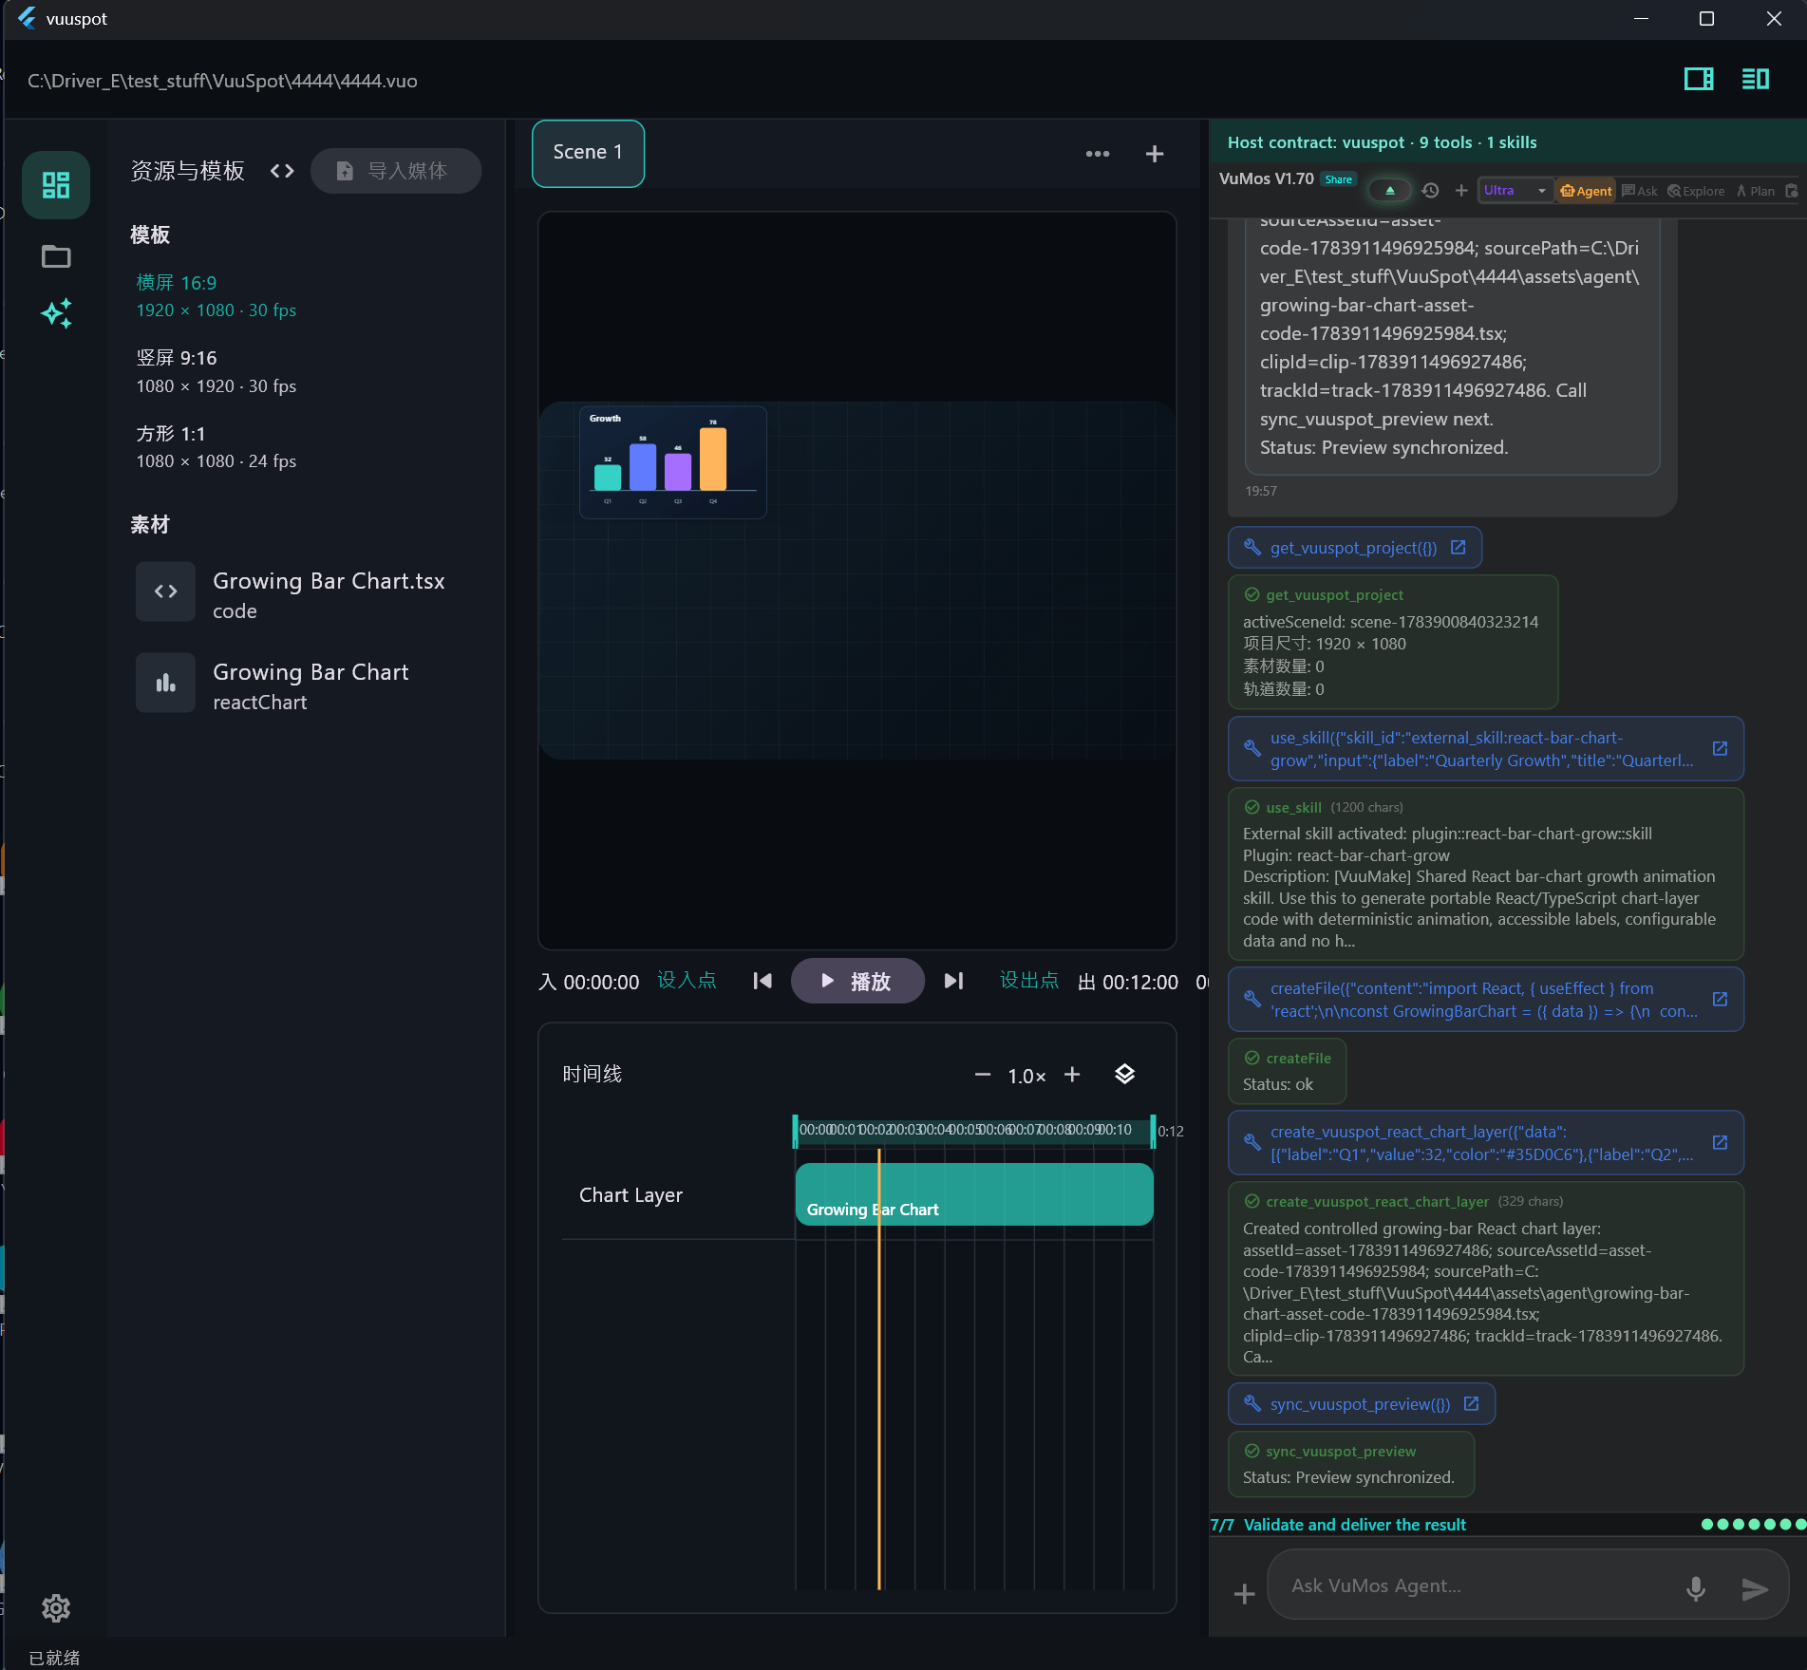Expand get_vuuspot_project({}) tool call

coord(1353,548)
